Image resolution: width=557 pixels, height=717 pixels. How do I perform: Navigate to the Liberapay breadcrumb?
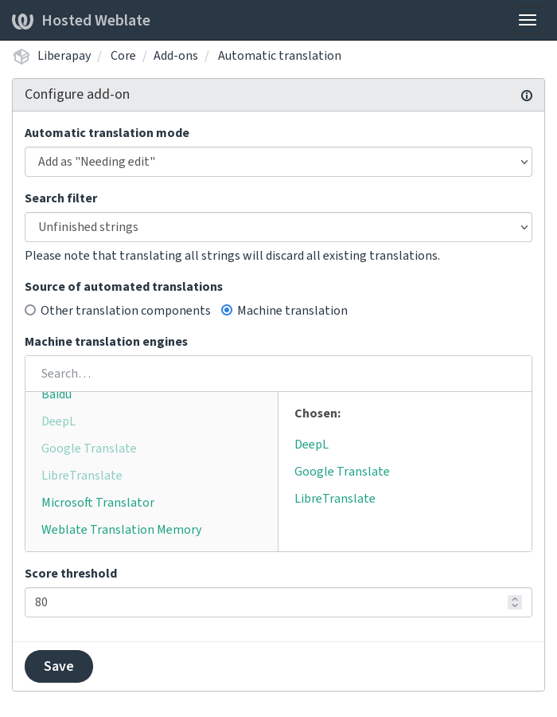click(x=64, y=55)
